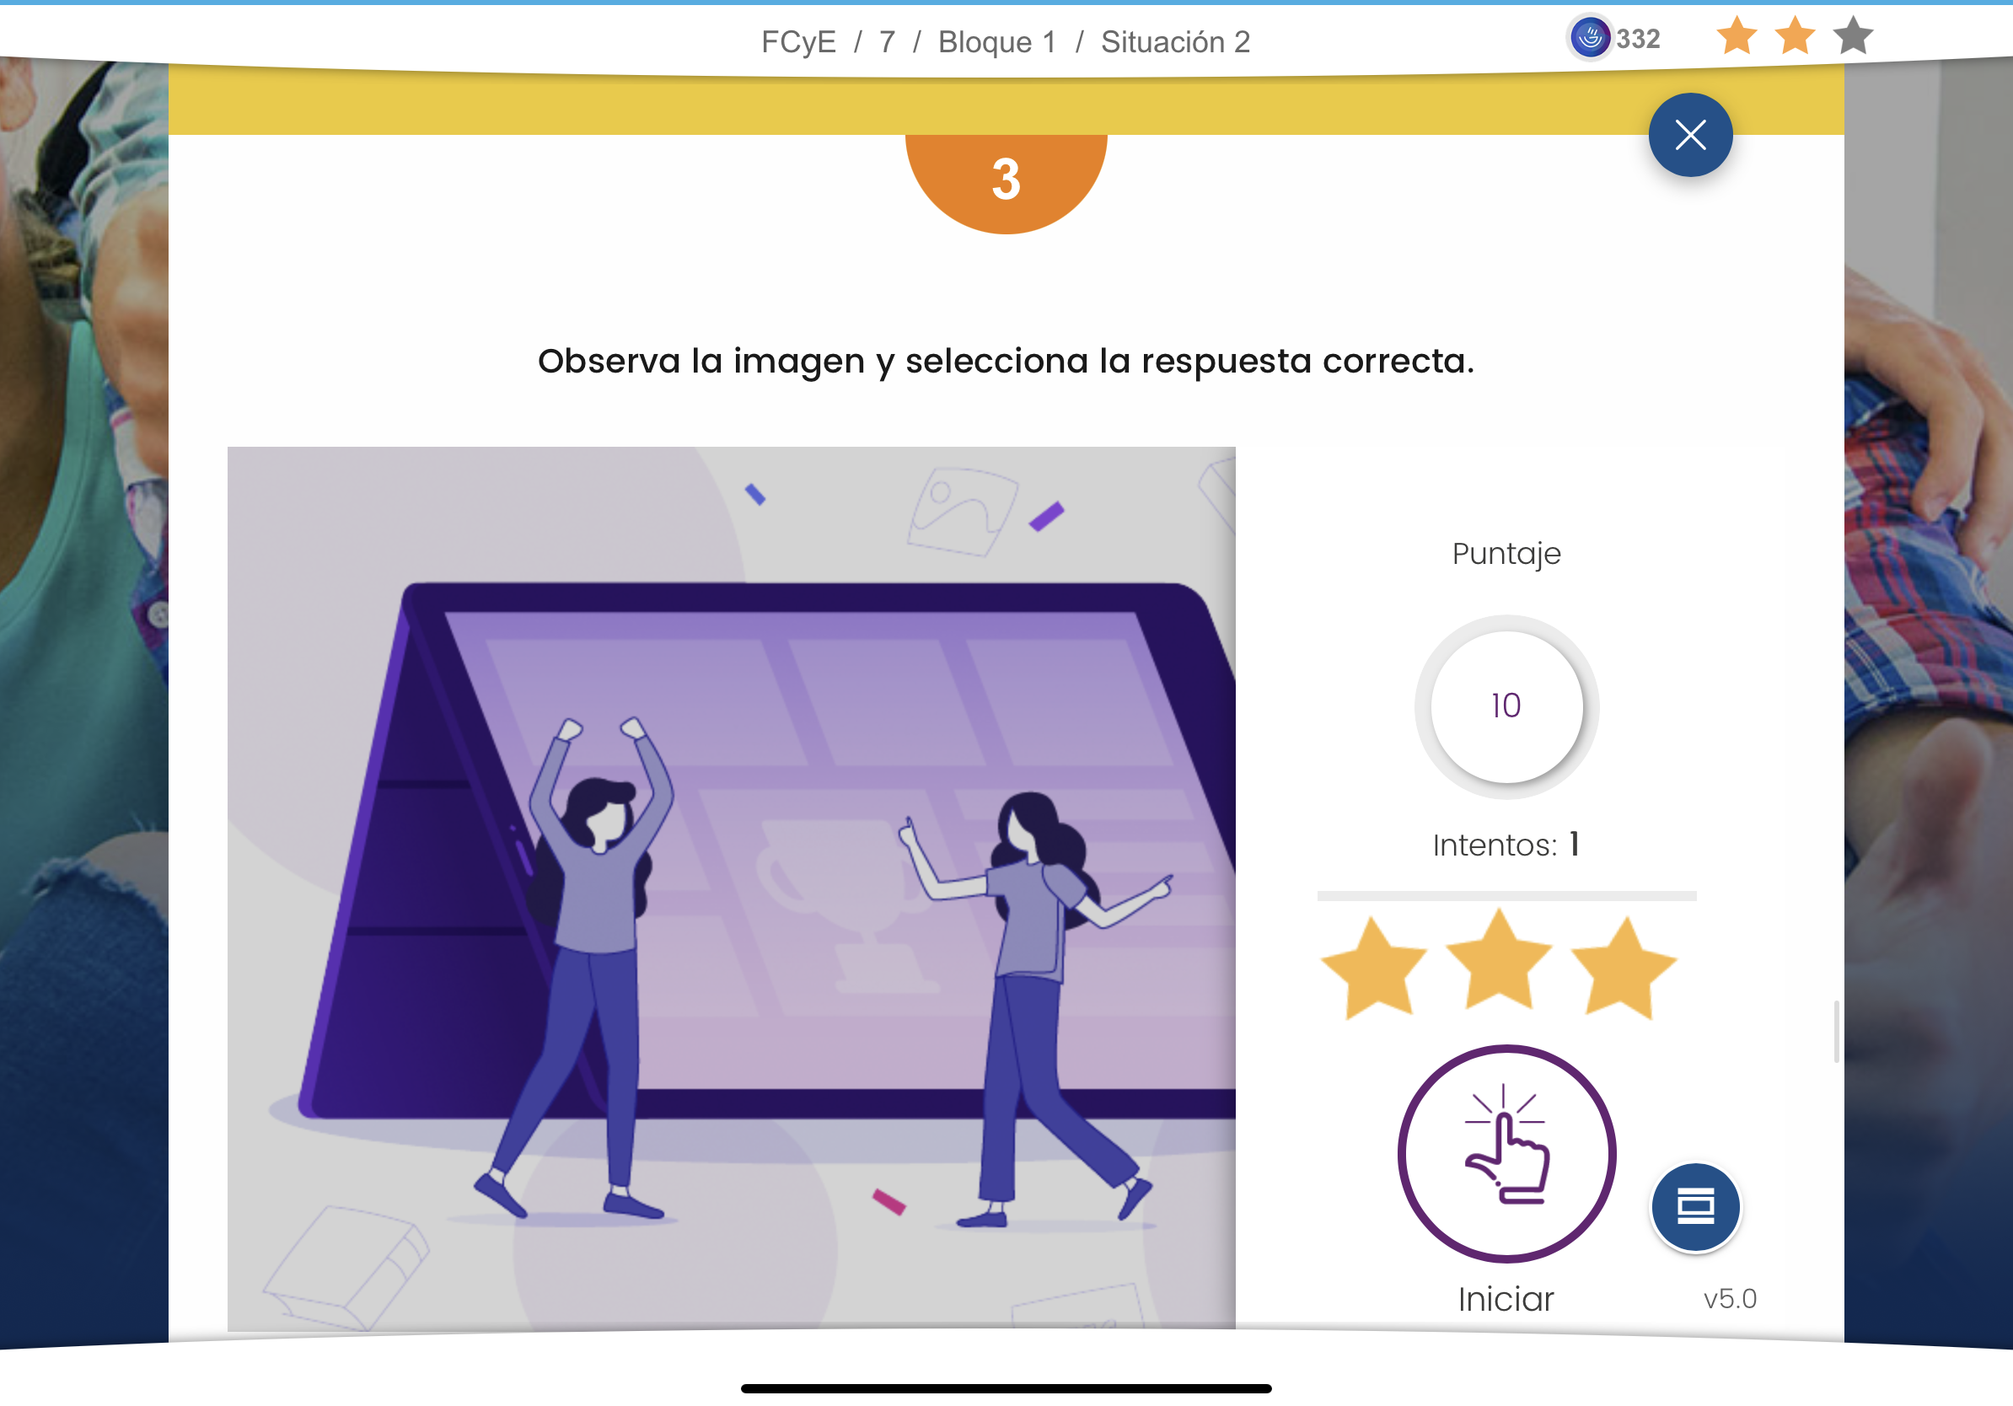This screenshot has height=1406, width=2013.
Task: Click the vertical scrollbar at the right edge
Action: click(1836, 1032)
